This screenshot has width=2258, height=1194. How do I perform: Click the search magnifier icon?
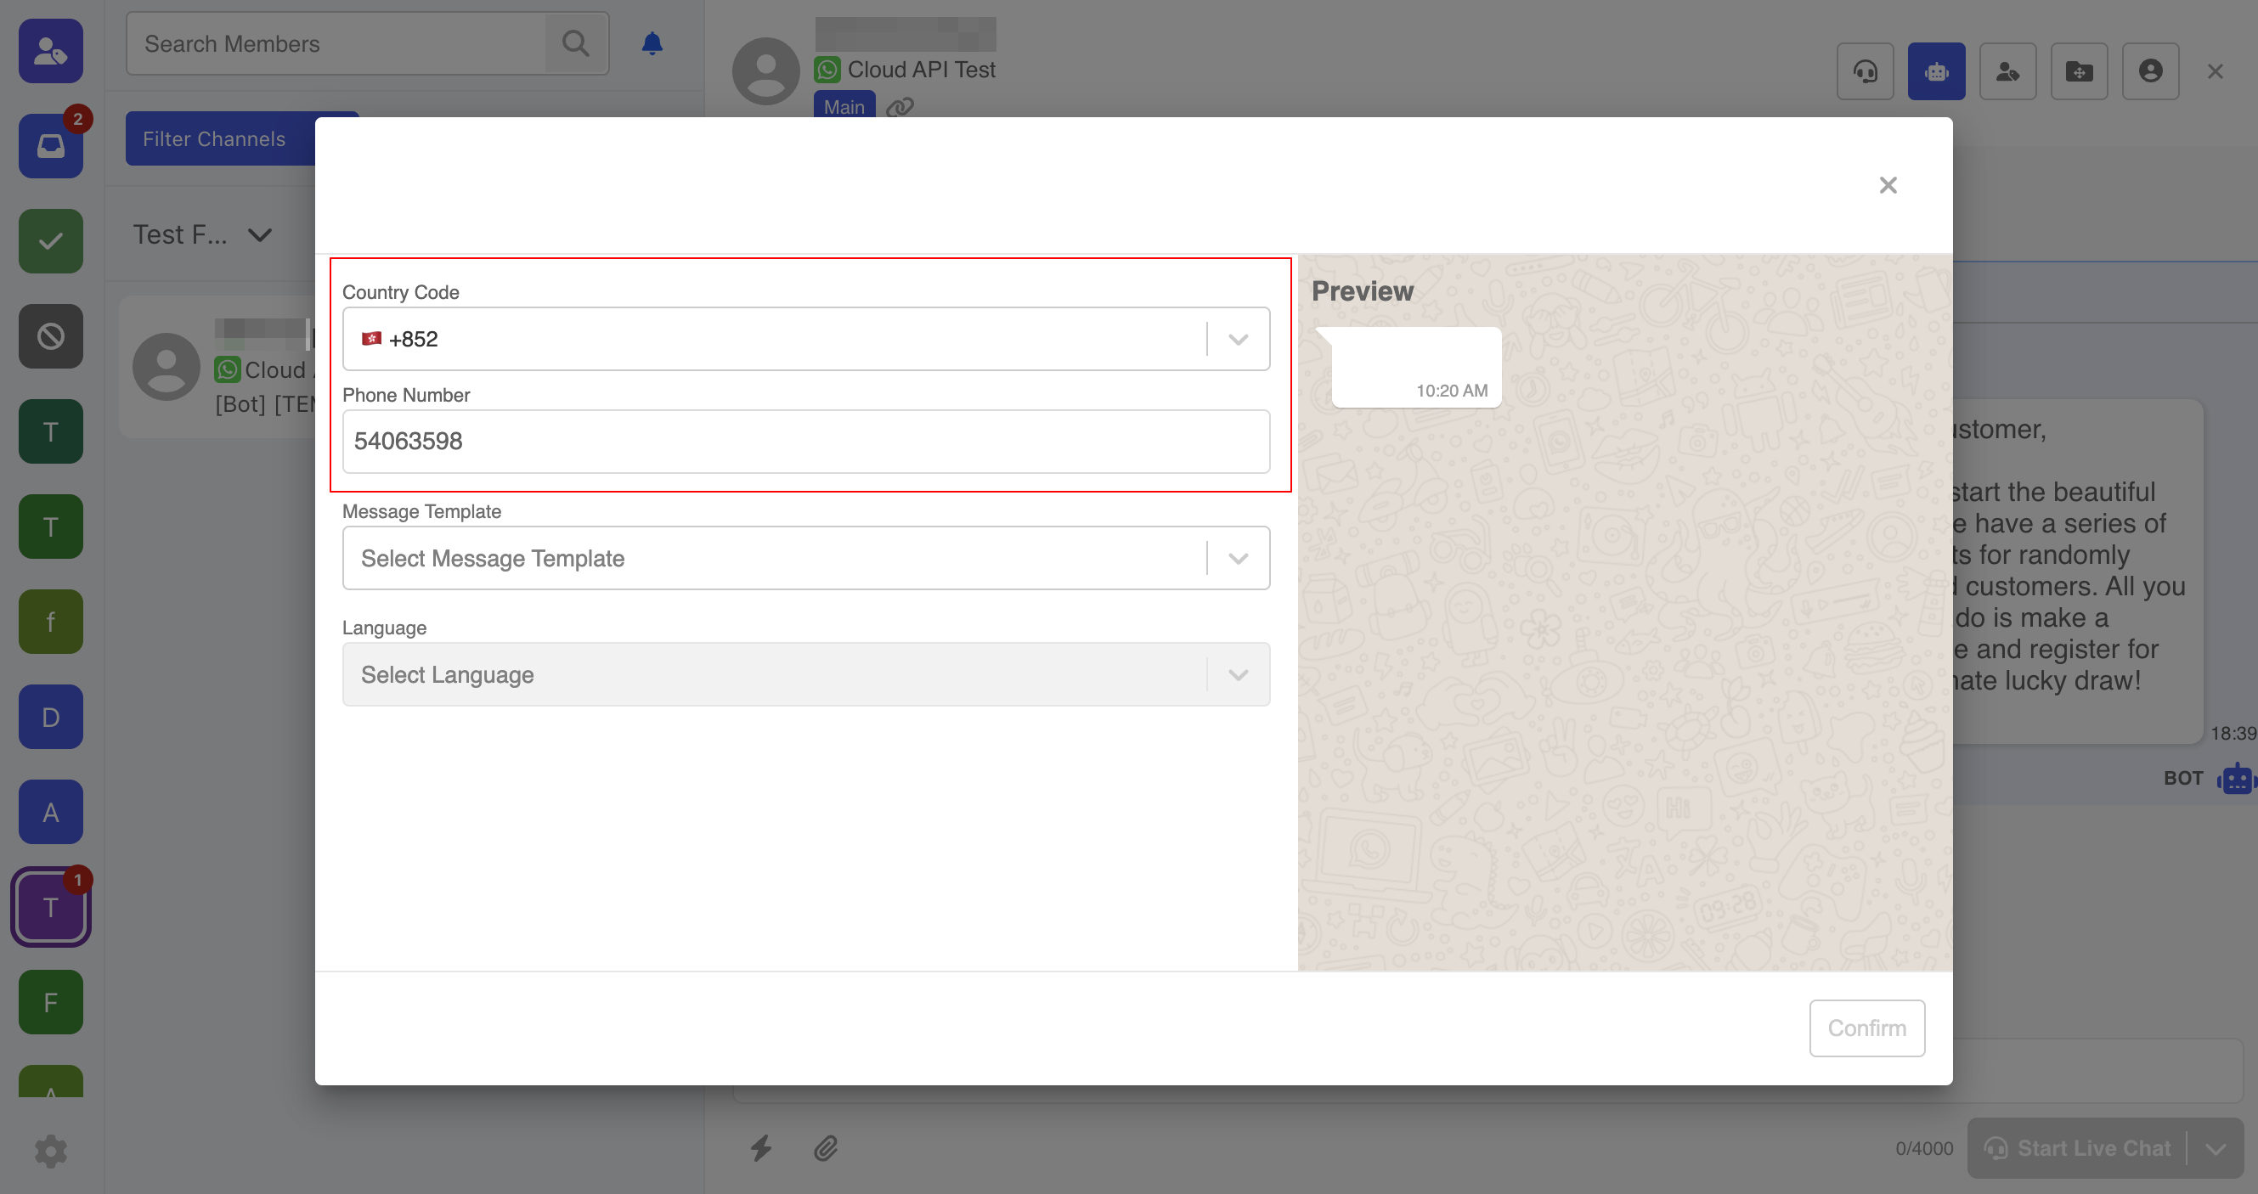point(576,44)
